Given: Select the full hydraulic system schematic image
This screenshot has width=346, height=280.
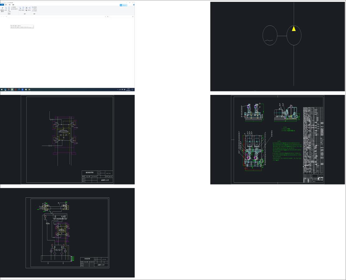Looking at the screenshot, I should (67, 233).
